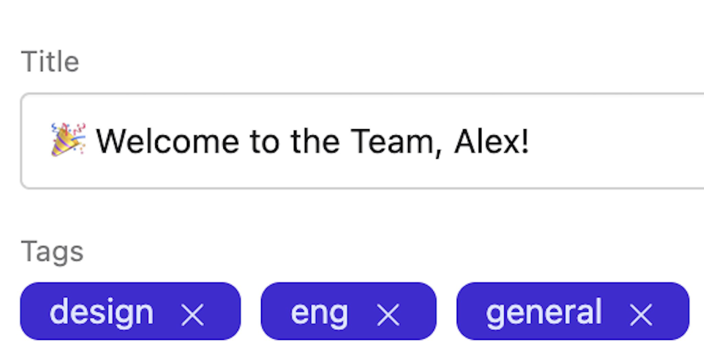Click left padding of the general chip
This screenshot has height=364, width=704.
tap(470, 312)
